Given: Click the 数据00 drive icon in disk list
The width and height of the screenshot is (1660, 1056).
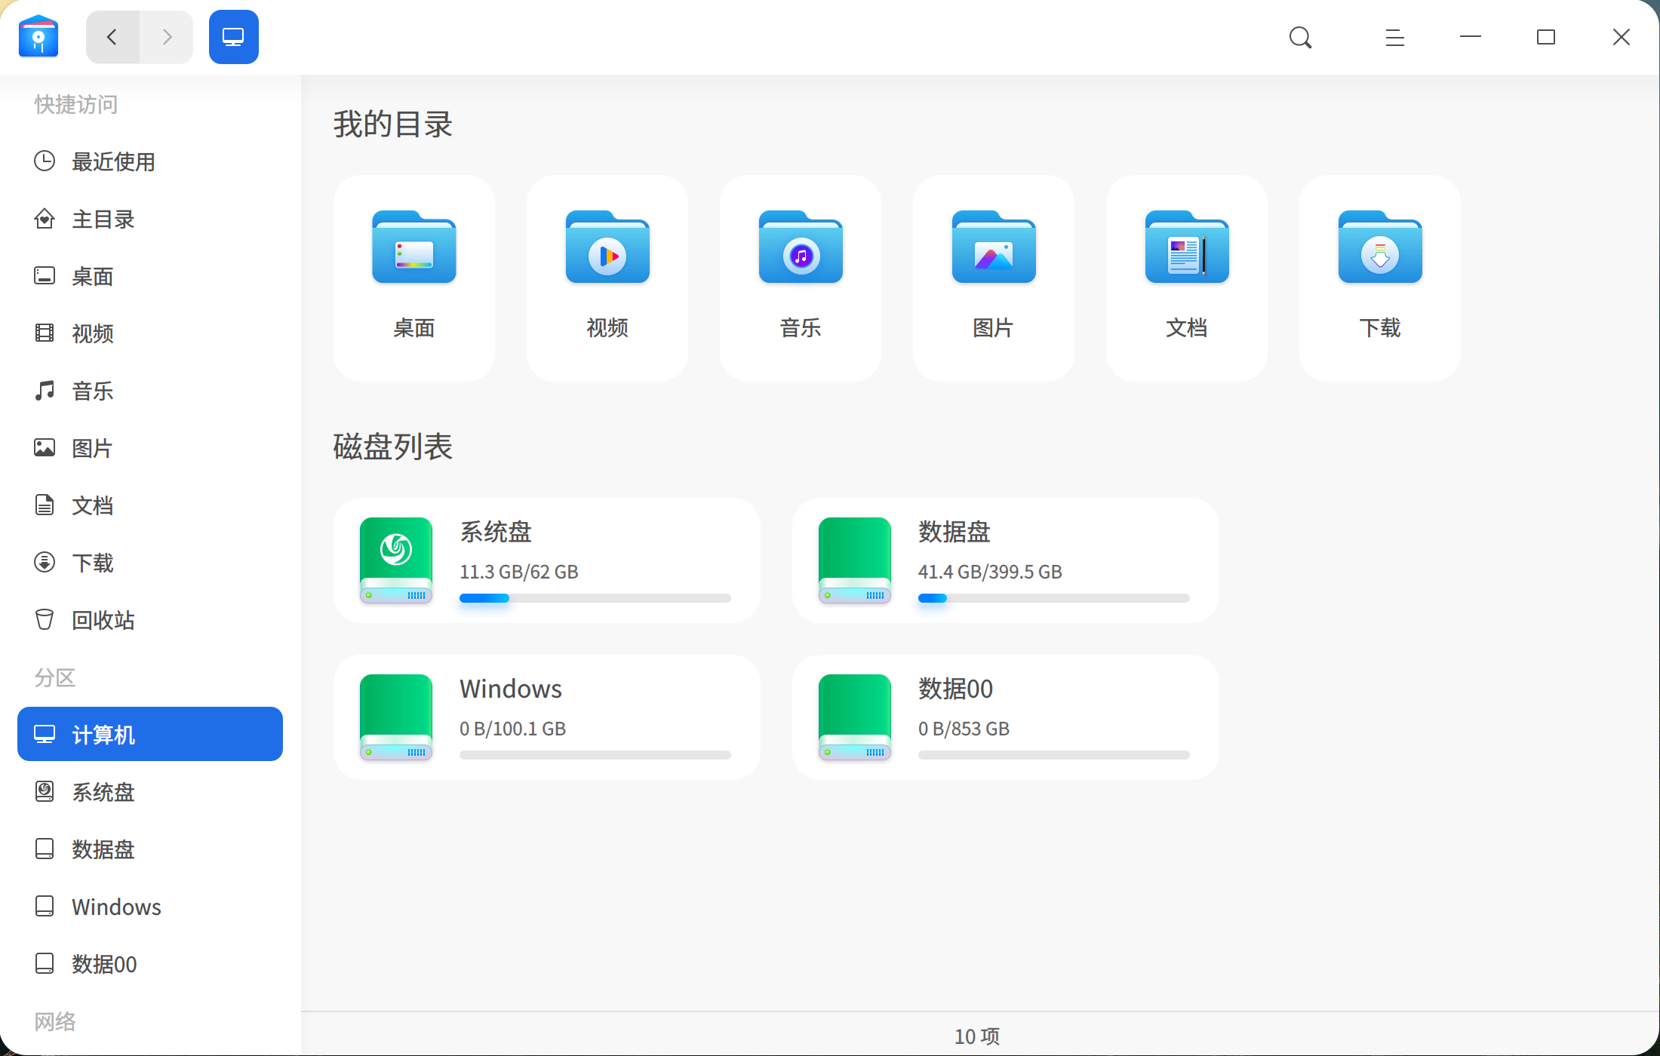Looking at the screenshot, I should 855,717.
